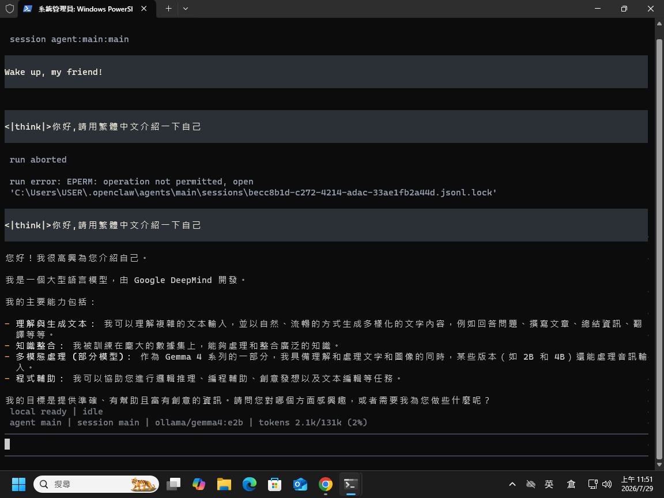This screenshot has width=664, height=498.
Task: Click the shield icon in the title bar
Action: pyautogui.click(x=10, y=9)
